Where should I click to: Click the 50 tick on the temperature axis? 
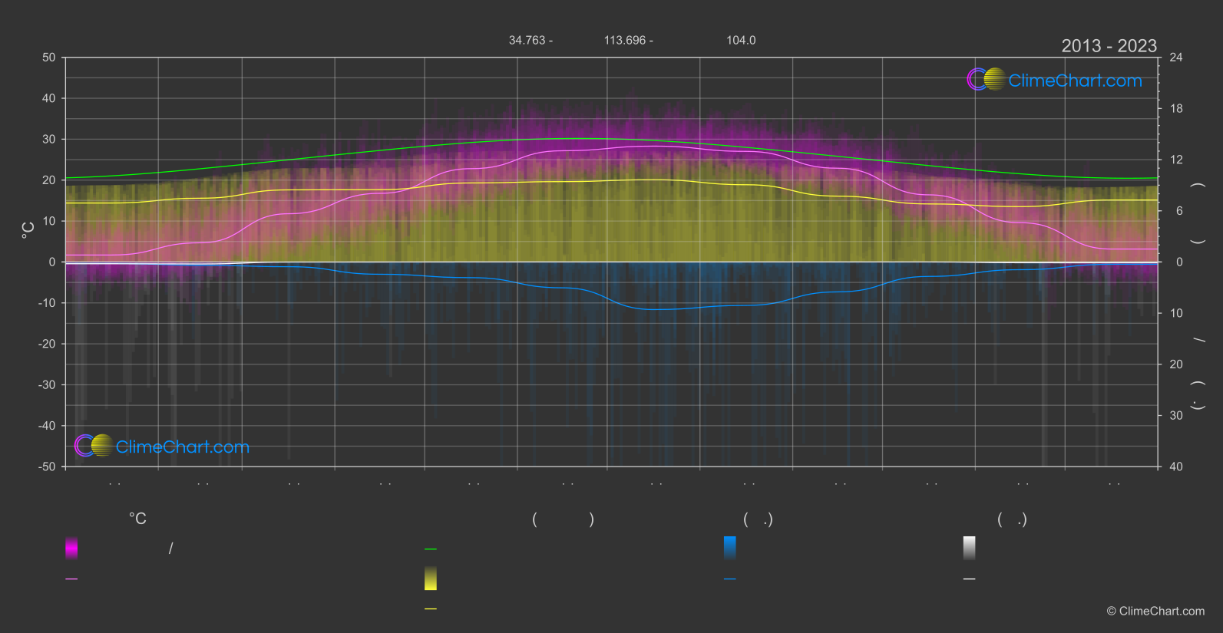click(x=49, y=58)
